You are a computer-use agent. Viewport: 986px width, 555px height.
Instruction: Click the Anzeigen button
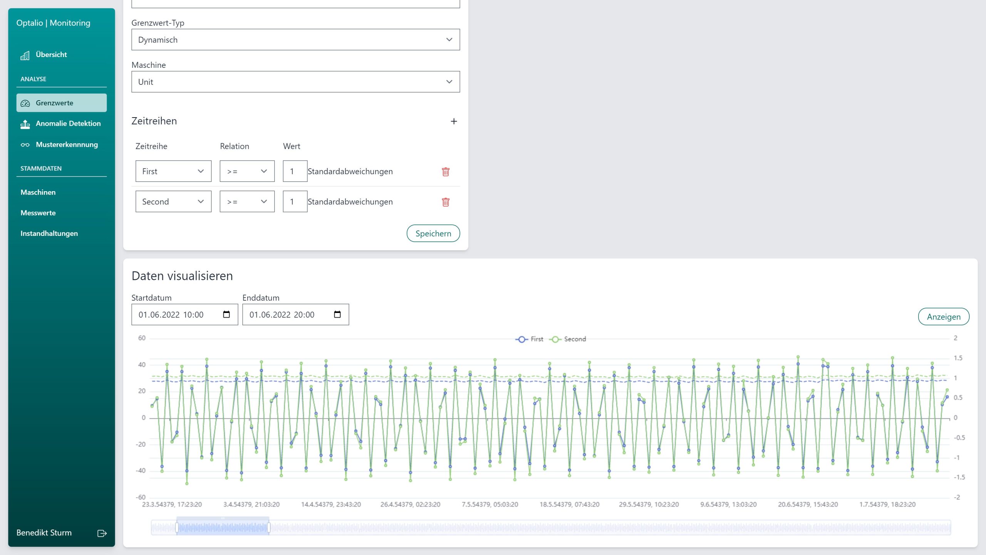coord(943,317)
